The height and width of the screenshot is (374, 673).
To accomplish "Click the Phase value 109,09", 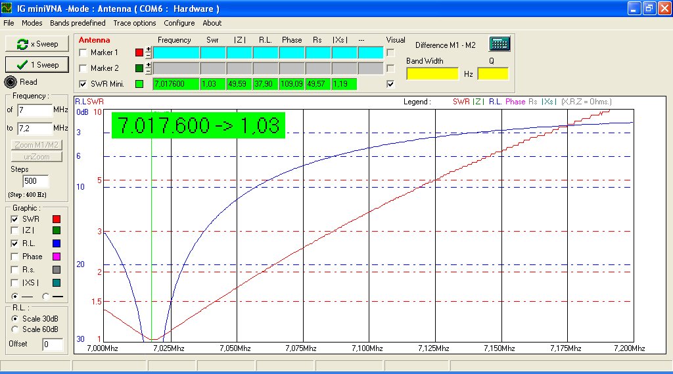I will tap(291, 84).
